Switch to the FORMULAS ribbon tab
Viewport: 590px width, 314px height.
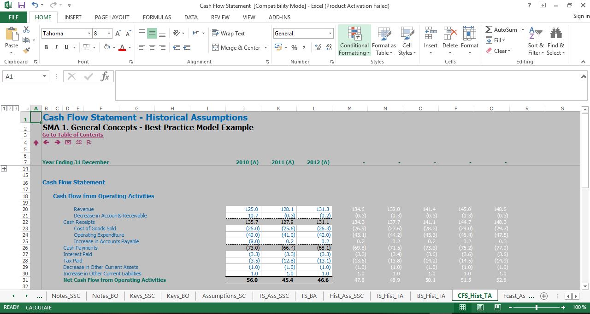[x=157, y=17]
